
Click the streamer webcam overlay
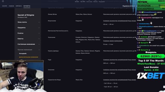tap(22, 75)
